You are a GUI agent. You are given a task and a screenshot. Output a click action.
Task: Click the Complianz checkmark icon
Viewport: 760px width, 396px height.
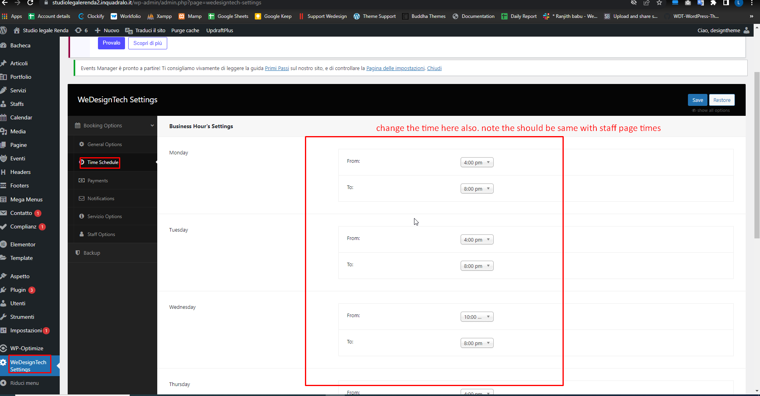coord(3,226)
